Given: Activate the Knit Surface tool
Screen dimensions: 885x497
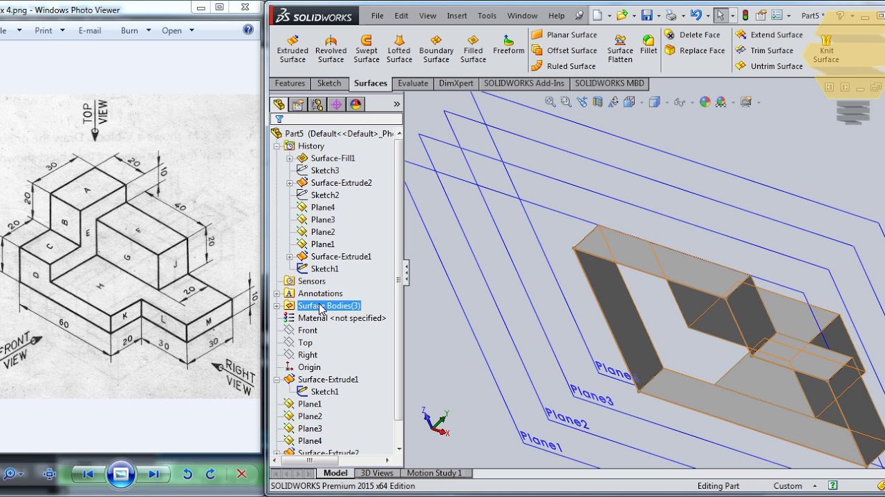Looking at the screenshot, I should 826,49.
